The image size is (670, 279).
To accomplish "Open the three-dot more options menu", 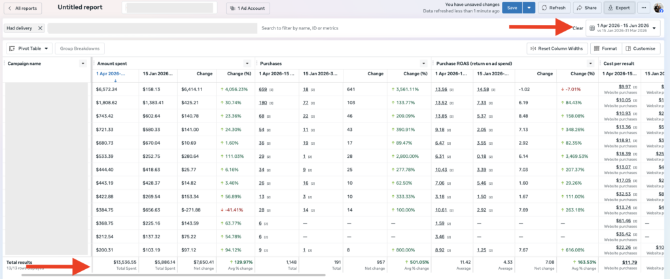I will (x=644, y=8).
